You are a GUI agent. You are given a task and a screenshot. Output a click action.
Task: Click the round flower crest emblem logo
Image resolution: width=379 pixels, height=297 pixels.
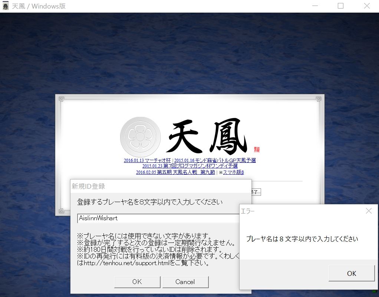[x=140, y=137]
